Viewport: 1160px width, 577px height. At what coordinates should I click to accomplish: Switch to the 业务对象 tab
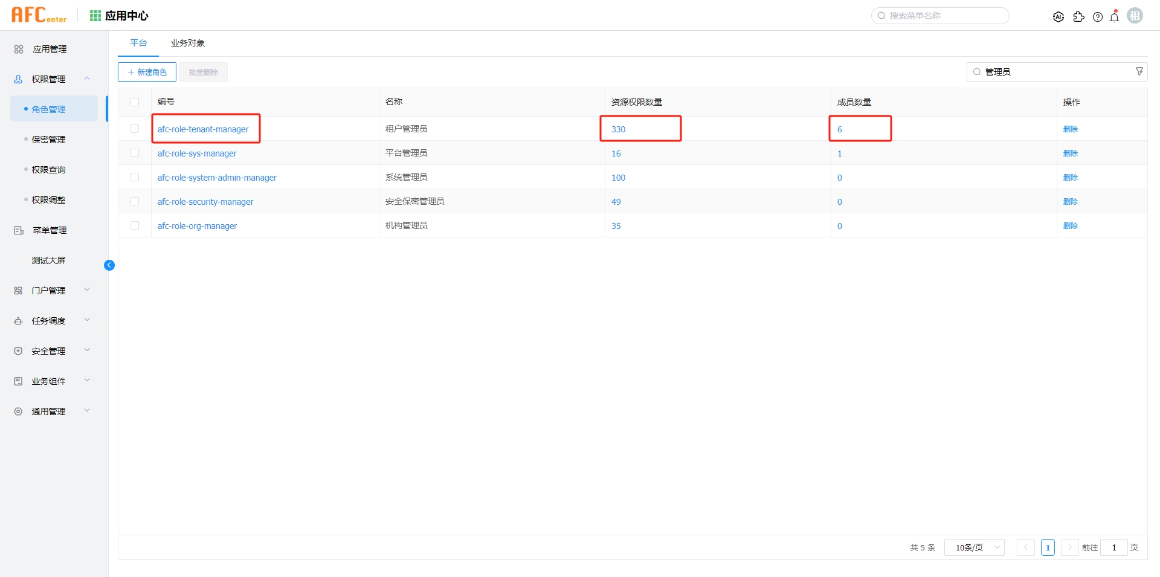187,43
